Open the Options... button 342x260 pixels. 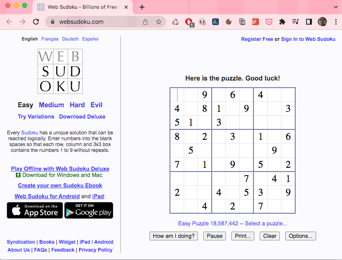coord(300,236)
